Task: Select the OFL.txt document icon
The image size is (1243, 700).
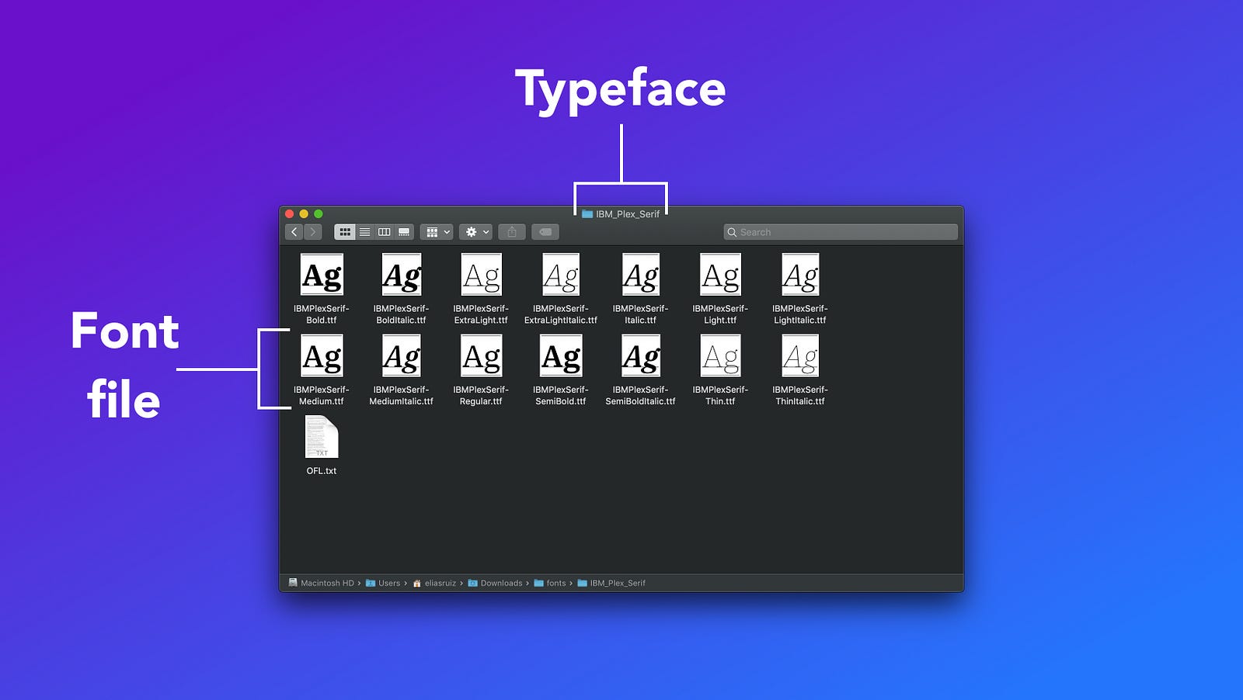Action: tap(322, 437)
